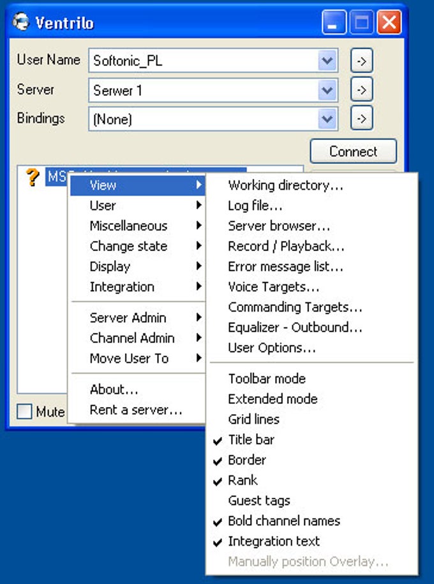Expand the User Name dropdown
The height and width of the screenshot is (584, 434).
(327, 60)
